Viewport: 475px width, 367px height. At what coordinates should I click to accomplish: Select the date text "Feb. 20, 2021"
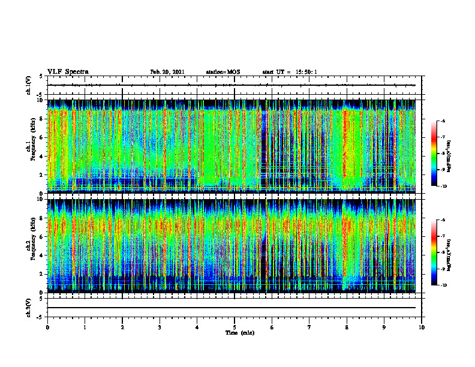tap(167, 72)
